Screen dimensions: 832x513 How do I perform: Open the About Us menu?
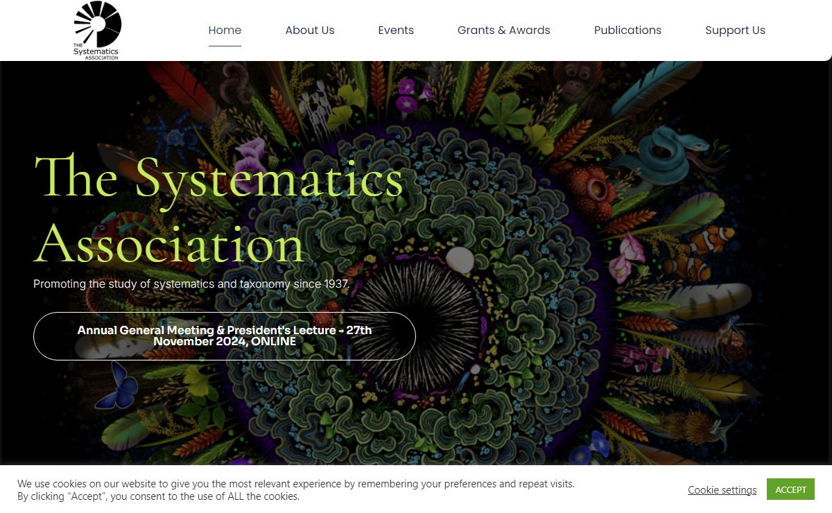[310, 31]
